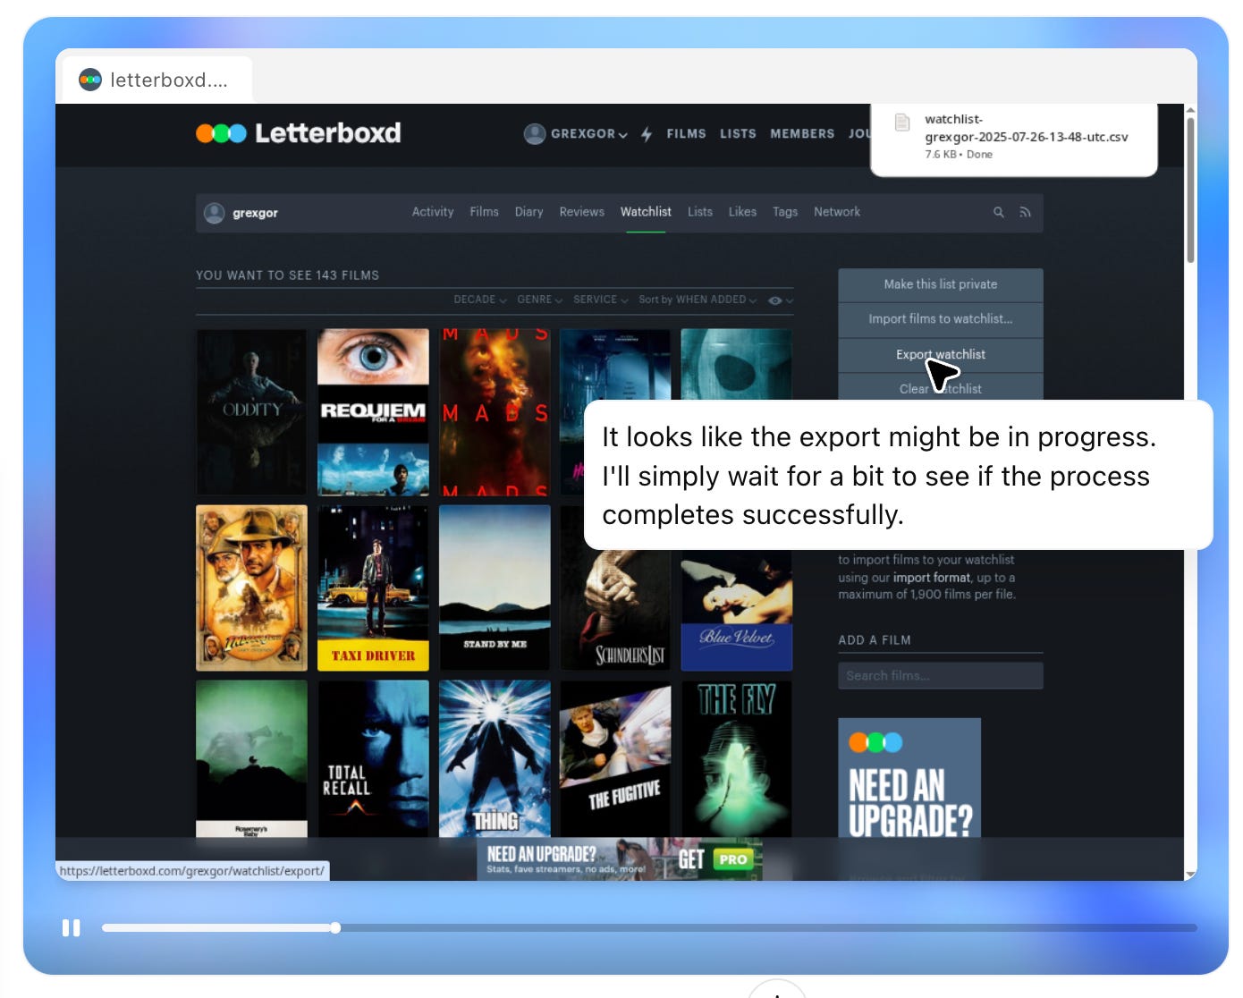Image resolution: width=1243 pixels, height=998 pixels.
Task: Open The Fugitive film poster
Action: click(x=616, y=758)
